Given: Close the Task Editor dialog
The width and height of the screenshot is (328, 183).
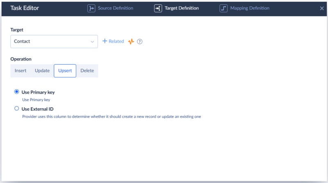Looking at the screenshot, I should pyautogui.click(x=322, y=8).
